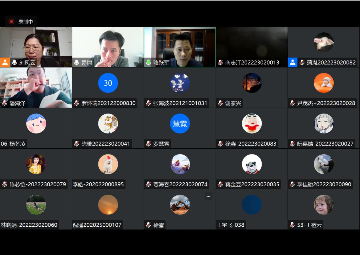
Task: Click the blue user icon beside 蒲胤202223020082
Action: point(292,62)
